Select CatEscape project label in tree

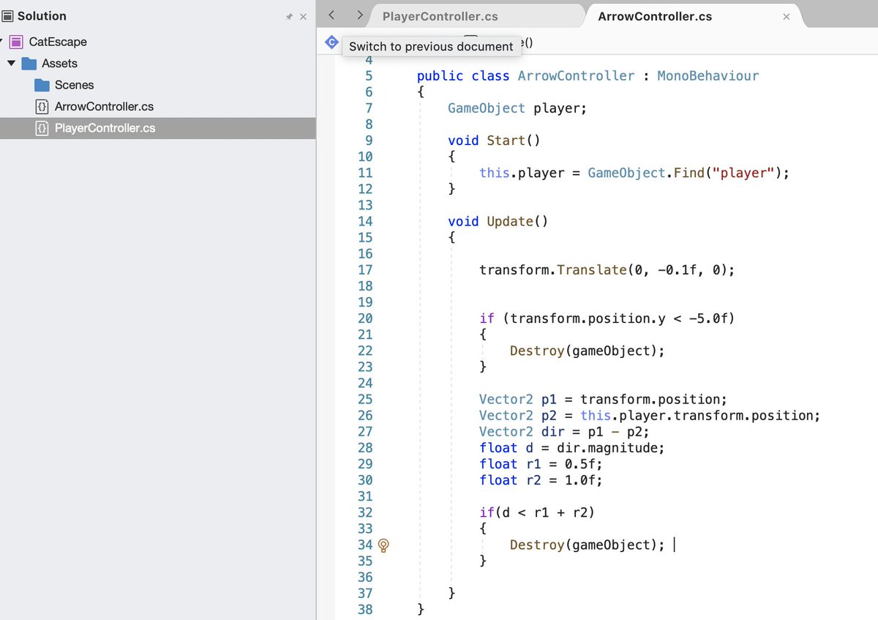58,42
